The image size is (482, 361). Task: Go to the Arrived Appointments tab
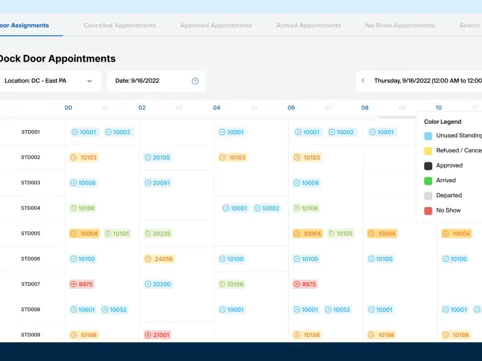click(308, 25)
